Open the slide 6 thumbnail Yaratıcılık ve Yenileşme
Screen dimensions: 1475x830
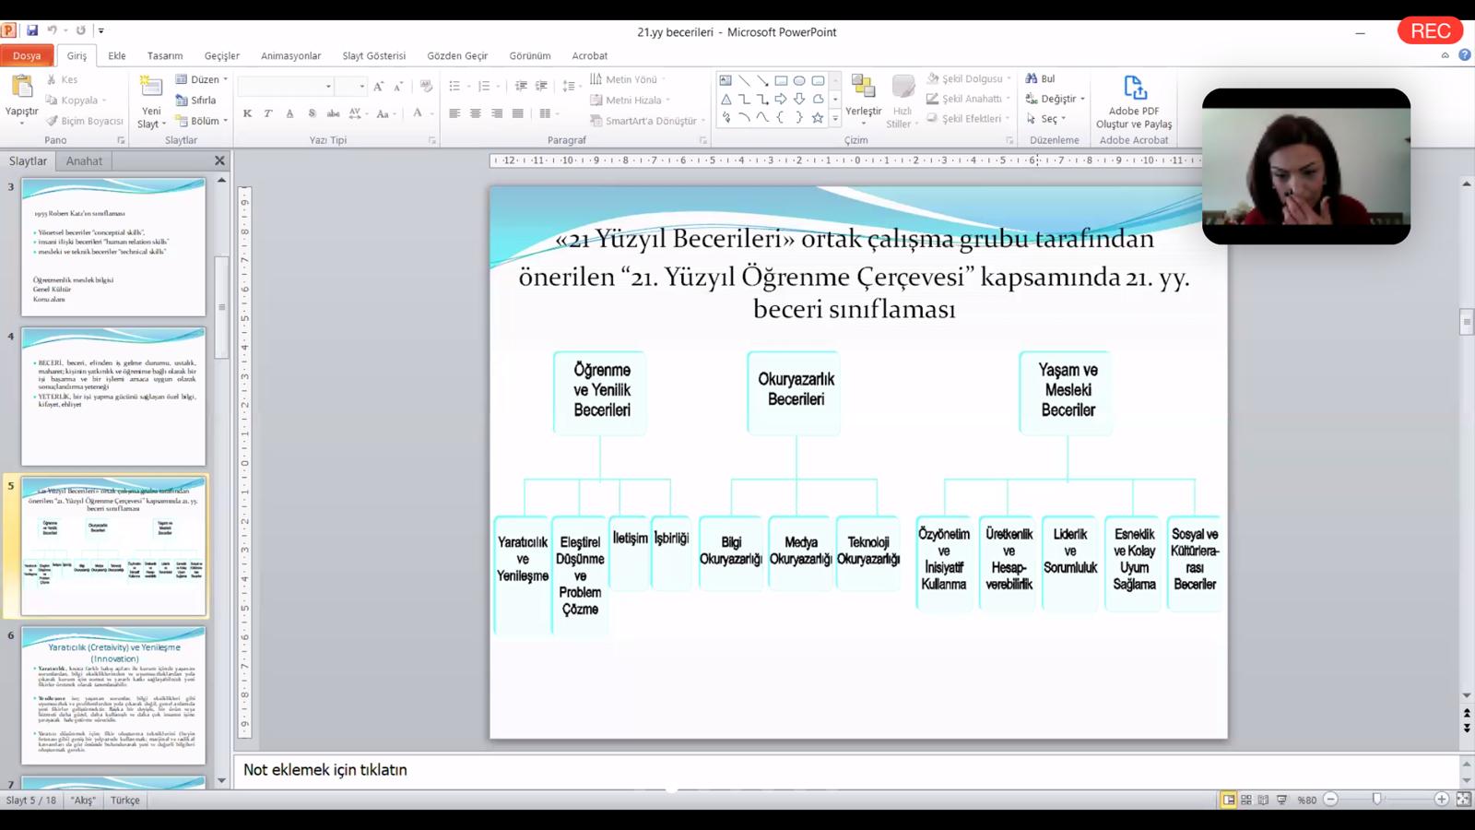pos(113,695)
